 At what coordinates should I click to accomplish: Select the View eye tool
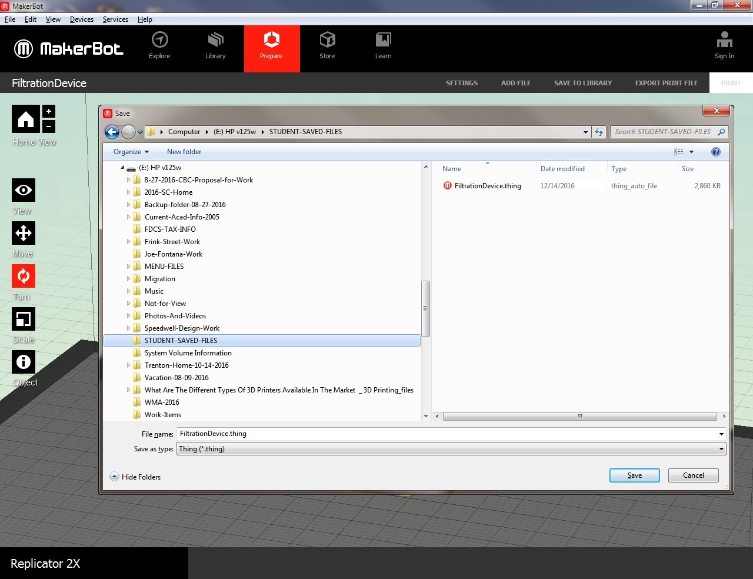[x=24, y=190]
